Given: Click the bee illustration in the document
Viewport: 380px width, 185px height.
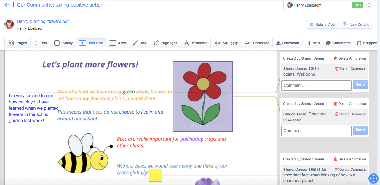Looking at the screenshot, I should pos(85,154).
